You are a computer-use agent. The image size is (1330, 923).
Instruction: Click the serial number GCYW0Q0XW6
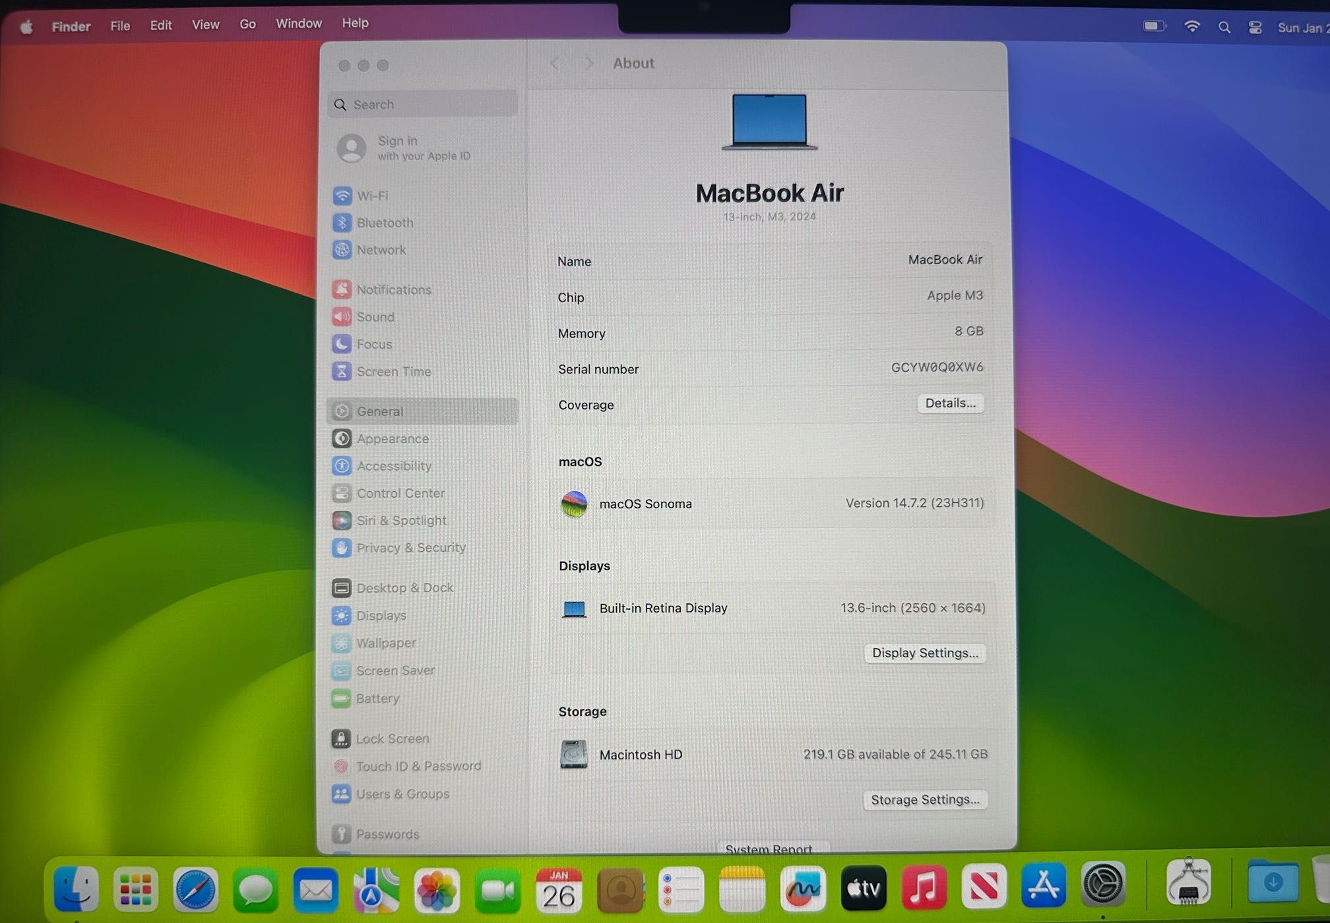click(937, 367)
